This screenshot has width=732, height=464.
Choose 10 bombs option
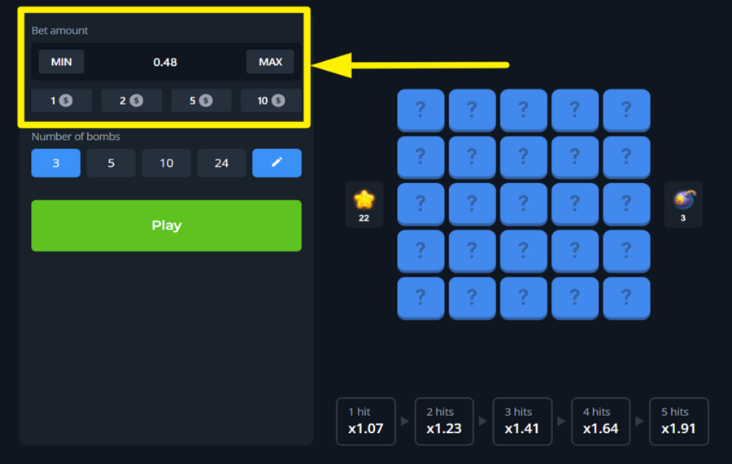click(166, 163)
